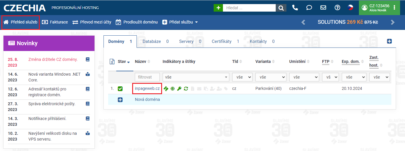Screen dimensions: 405x151
Task: Click the phone contact icon
Action: click(295, 8)
